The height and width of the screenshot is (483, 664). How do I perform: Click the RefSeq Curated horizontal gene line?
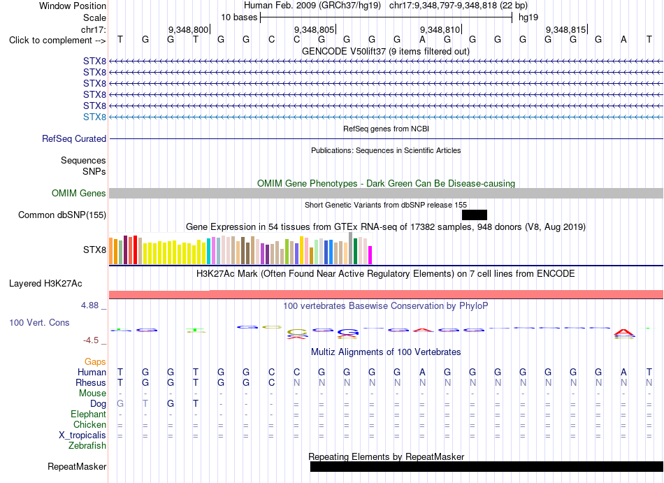387,139
